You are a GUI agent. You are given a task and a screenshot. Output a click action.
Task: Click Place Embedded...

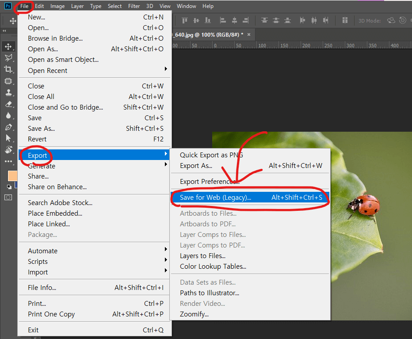(95, 213)
